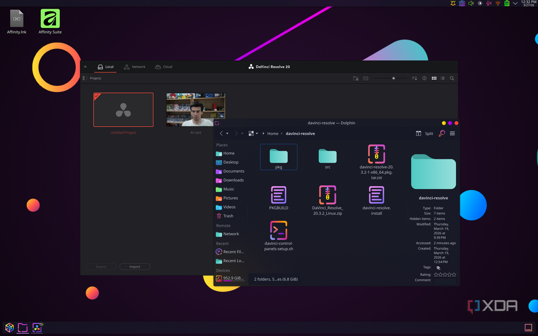Image resolution: width=538 pixels, height=336 pixels.
Task: Click the Split button in Dolphin
Action: (x=425, y=134)
